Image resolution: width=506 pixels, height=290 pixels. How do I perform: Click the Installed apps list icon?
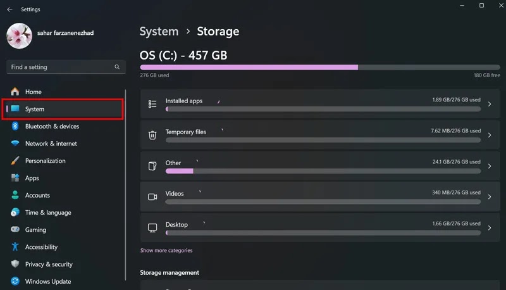coord(152,104)
